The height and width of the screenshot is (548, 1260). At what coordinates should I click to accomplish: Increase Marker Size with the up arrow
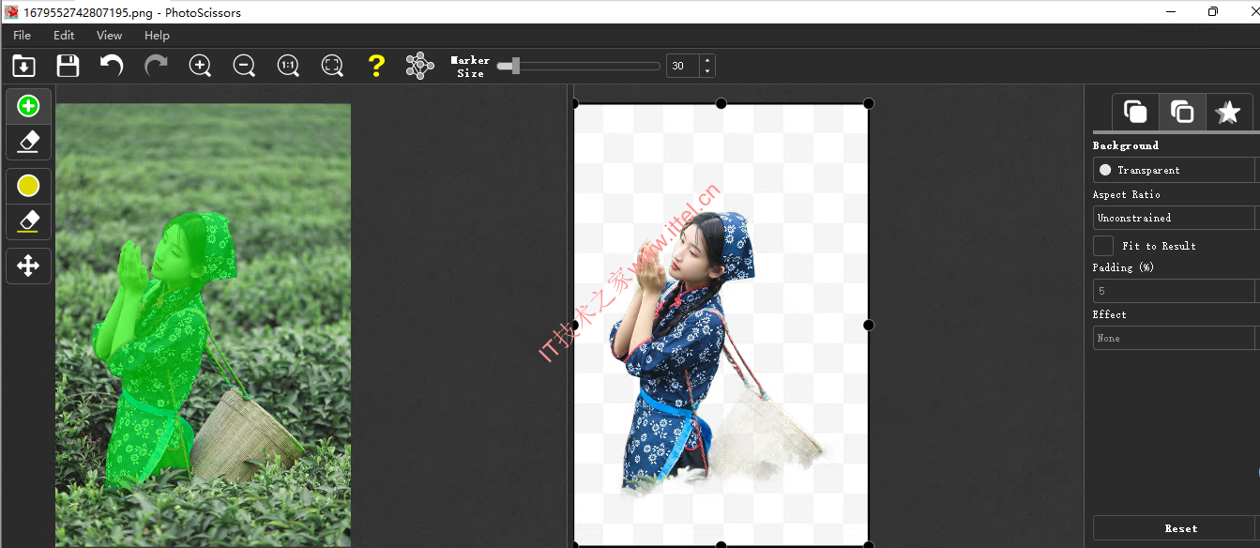pyautogui.click(x=707, y=60)
